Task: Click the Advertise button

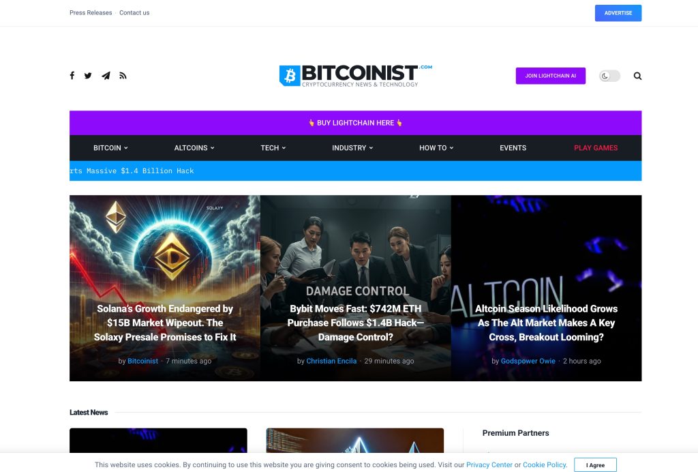Action: (x=618, y=13)
